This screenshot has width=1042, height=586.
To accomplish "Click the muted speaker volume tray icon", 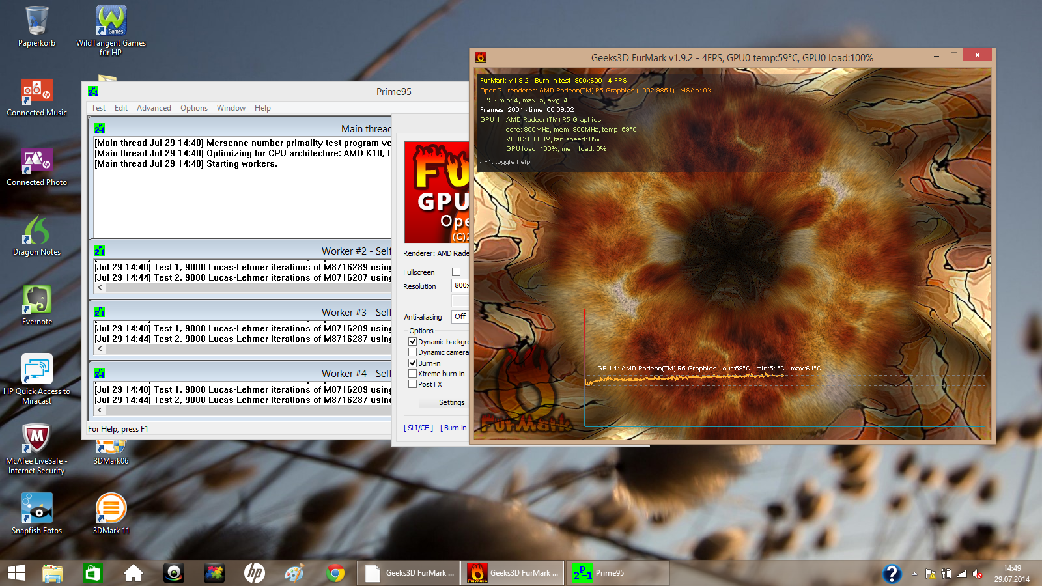I will pos(978,574).
